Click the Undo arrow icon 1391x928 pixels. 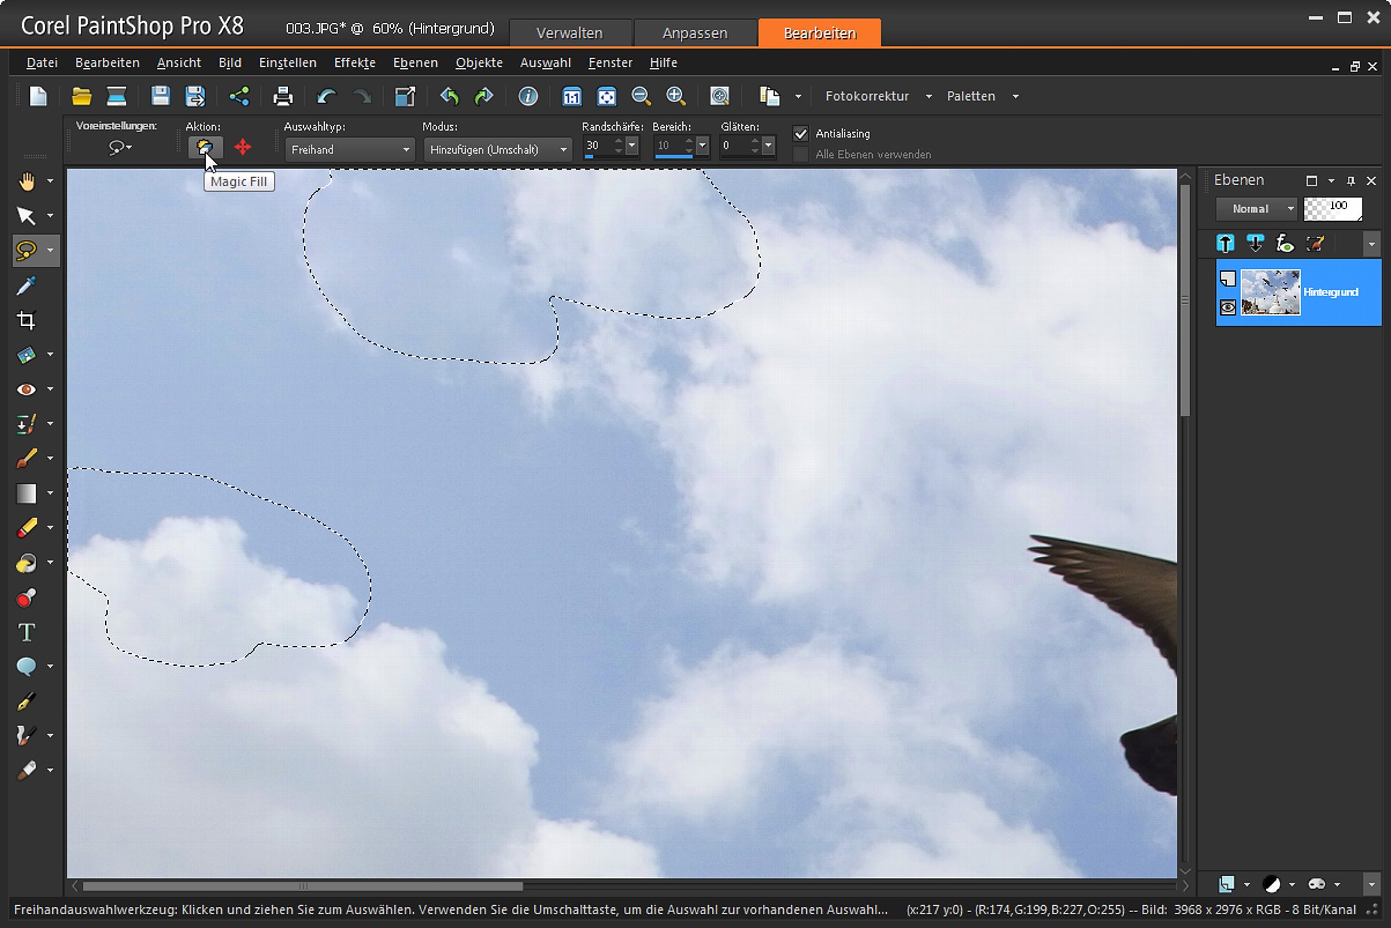pos(326,96)
